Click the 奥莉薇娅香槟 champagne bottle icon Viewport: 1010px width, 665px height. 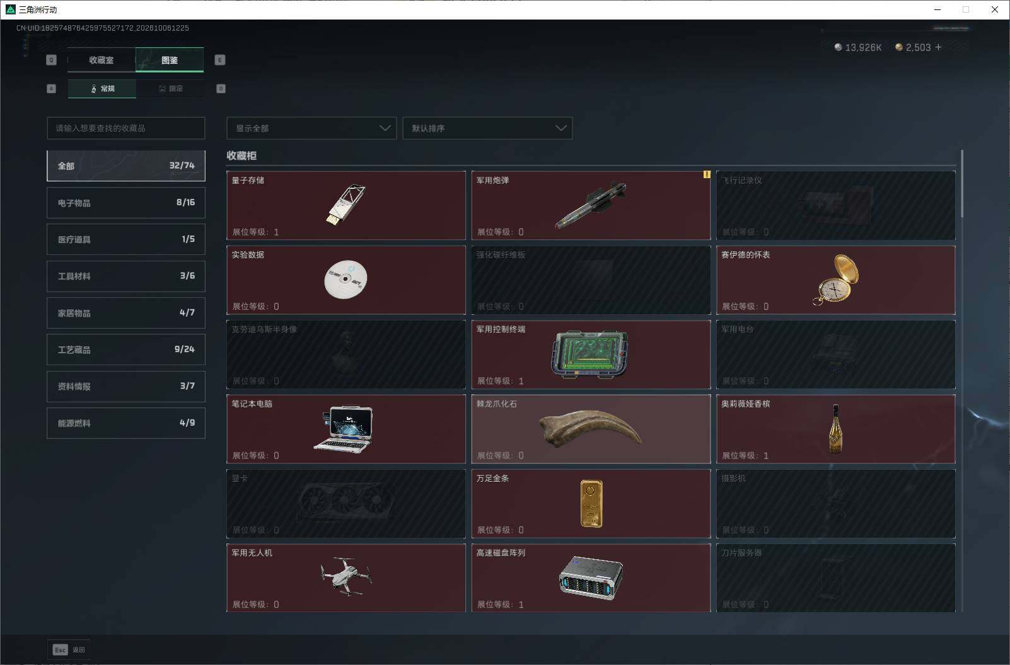pos(836,429)
